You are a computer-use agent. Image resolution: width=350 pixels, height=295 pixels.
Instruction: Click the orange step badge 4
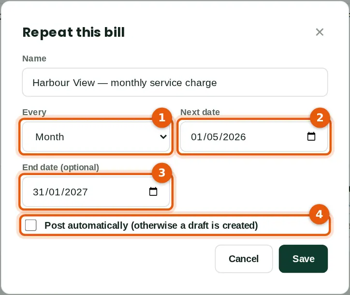319,214
